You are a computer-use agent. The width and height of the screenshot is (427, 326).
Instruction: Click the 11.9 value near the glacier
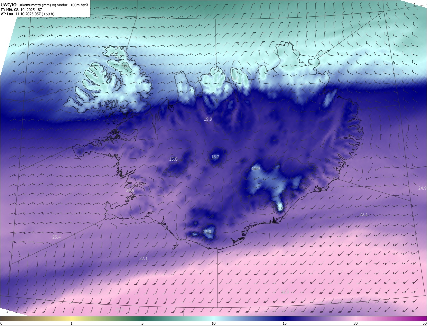256,169
